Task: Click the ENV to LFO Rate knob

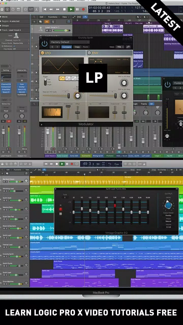Action: [x=124, y=83]
